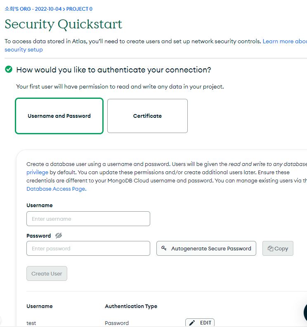Open PROJECT 0 breadcrumb

(79, 9)
